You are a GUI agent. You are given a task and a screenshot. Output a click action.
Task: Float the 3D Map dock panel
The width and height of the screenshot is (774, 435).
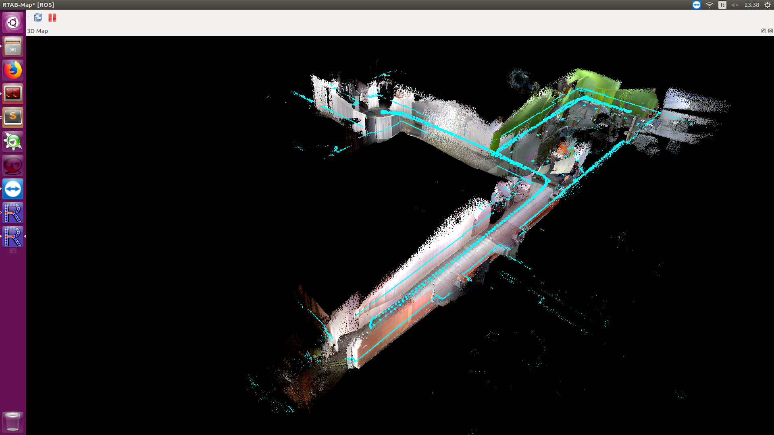764,31
